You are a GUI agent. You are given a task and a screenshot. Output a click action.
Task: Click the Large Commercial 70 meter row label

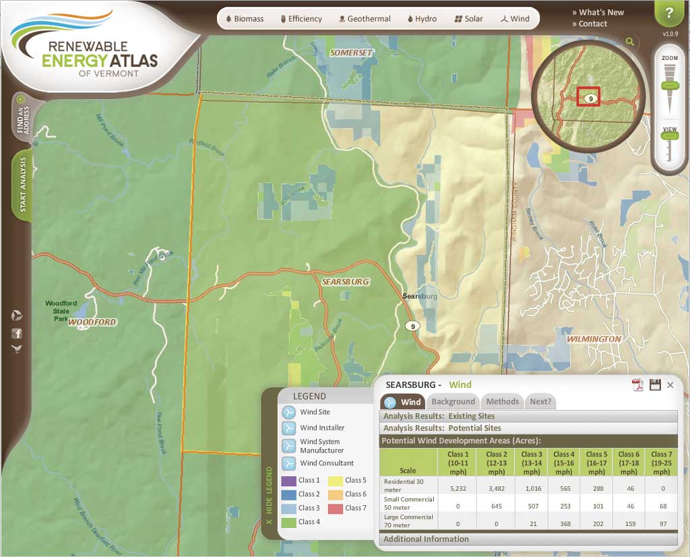408,521
